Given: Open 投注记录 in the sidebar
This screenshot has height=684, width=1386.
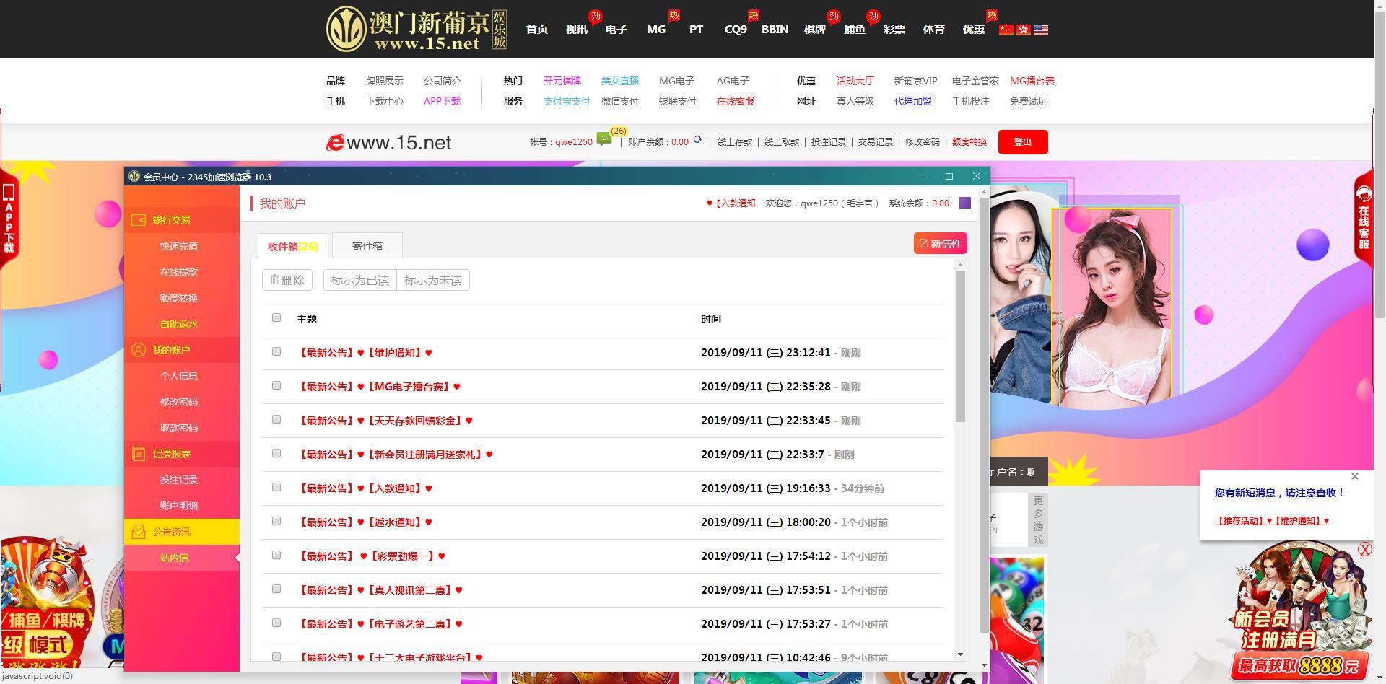Looking at the screenshot, I should [x=179, y=480].
